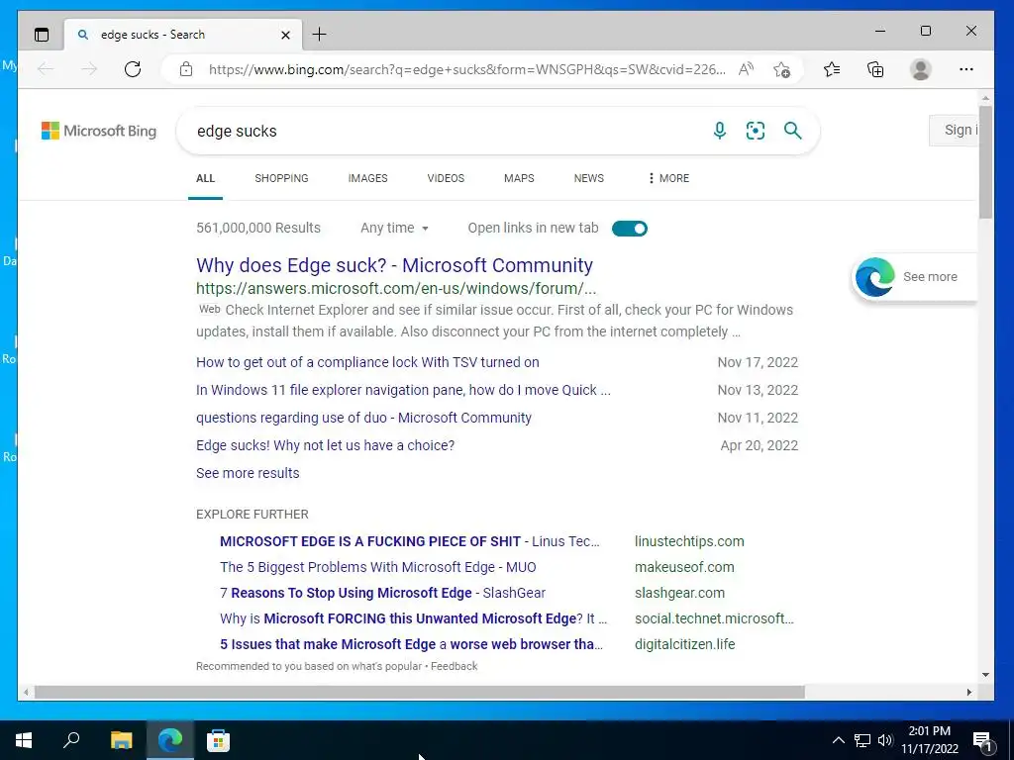This screenshot has width=1014, height=760.
Task: Open Windows 11 file explorer navigation link
Action: click(403, 390)
